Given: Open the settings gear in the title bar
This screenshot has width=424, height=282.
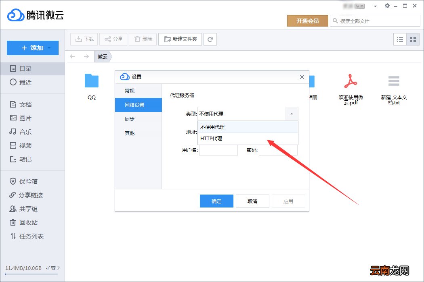Looking at the screenshot, I should tap(387, 6).
